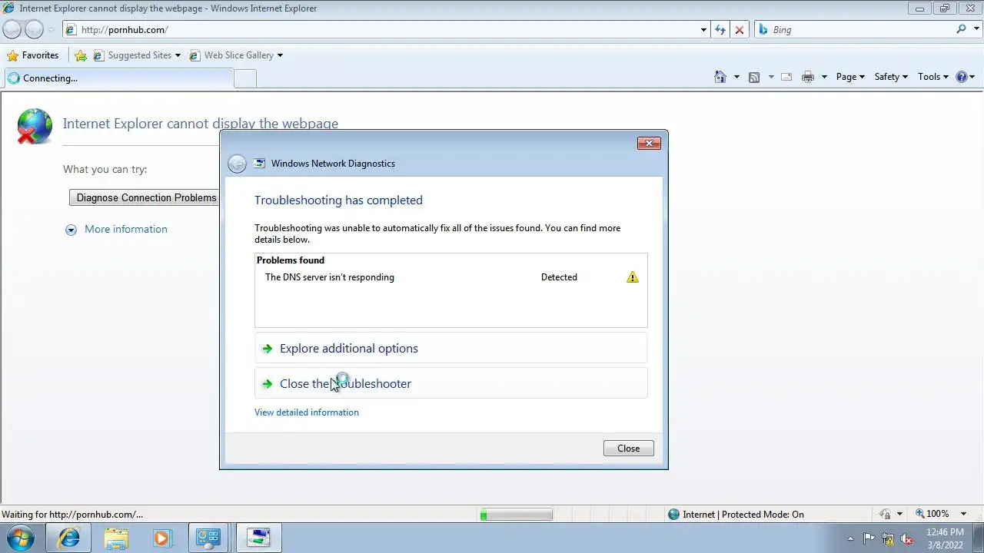Click the Close button in the dialog
This screenshot has height=553, width=984.
pos(628,449)
